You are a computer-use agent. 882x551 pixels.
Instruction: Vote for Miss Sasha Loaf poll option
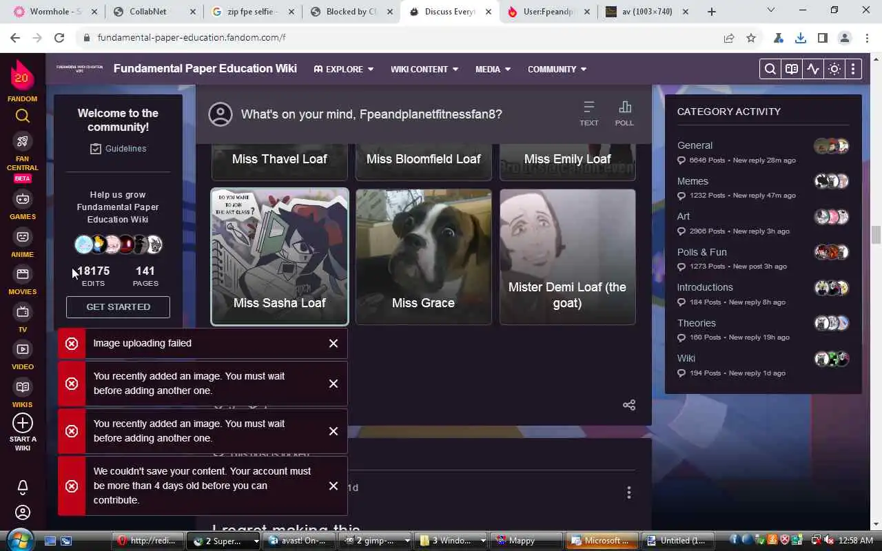coord(280,256)
